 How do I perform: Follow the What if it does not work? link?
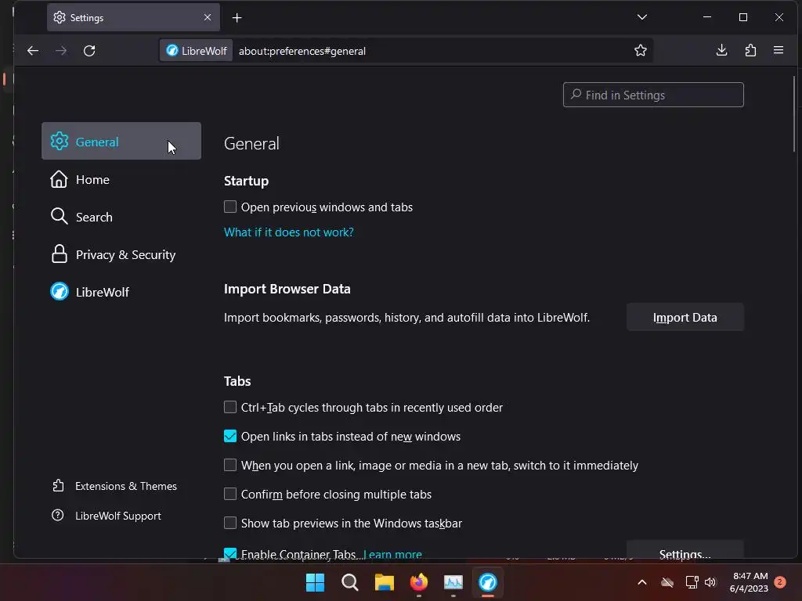point(289,232)
